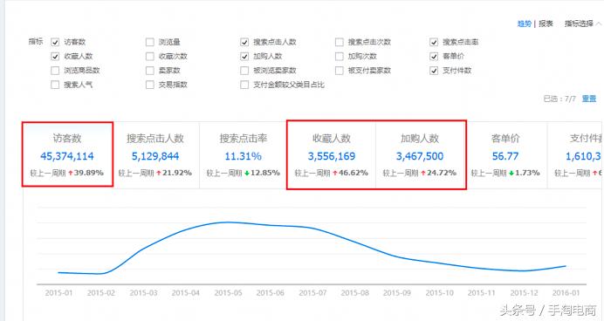Uncheck the 收藏人数 checkbox
604x321 pixels.
tap(55, 56)
